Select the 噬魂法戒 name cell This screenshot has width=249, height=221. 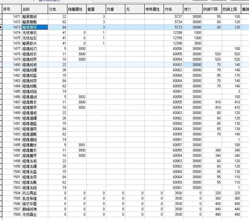click(35, 161)
